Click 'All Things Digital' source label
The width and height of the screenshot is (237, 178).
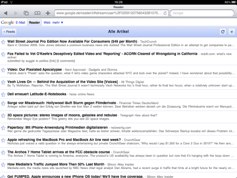pos(132,82)
